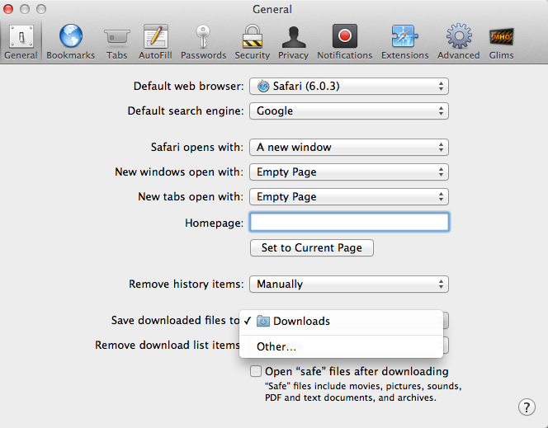The image size is (548, 428).
Task: Enable Open "safe" files after downloading
Action: pyautogui.click(x=256, y=371)
